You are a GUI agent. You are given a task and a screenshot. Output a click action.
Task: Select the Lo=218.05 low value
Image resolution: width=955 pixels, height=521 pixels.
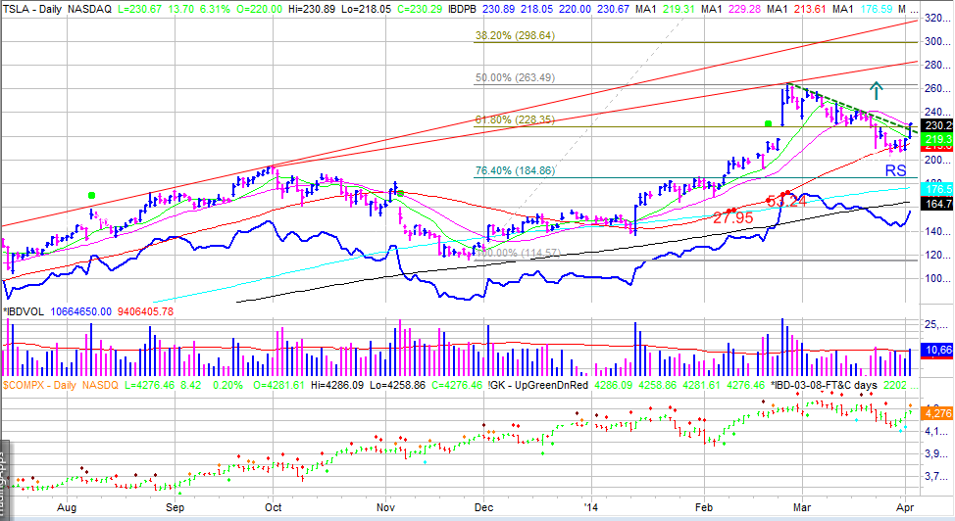click(x=366, y=10)
